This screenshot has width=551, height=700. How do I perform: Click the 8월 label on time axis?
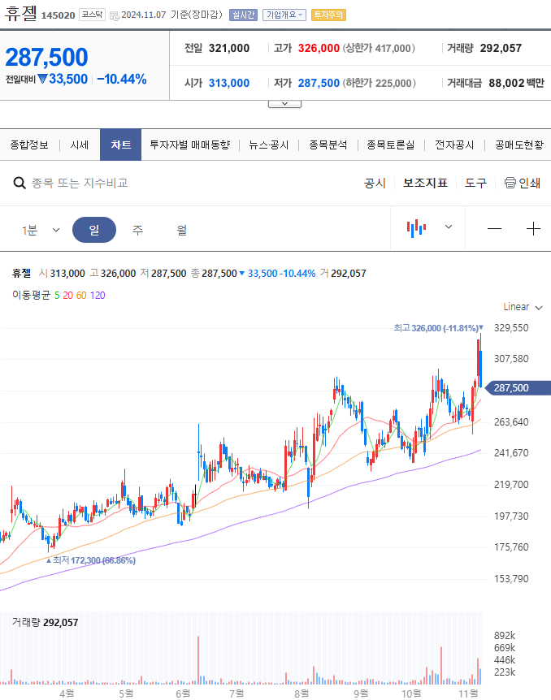coord(302,694)
